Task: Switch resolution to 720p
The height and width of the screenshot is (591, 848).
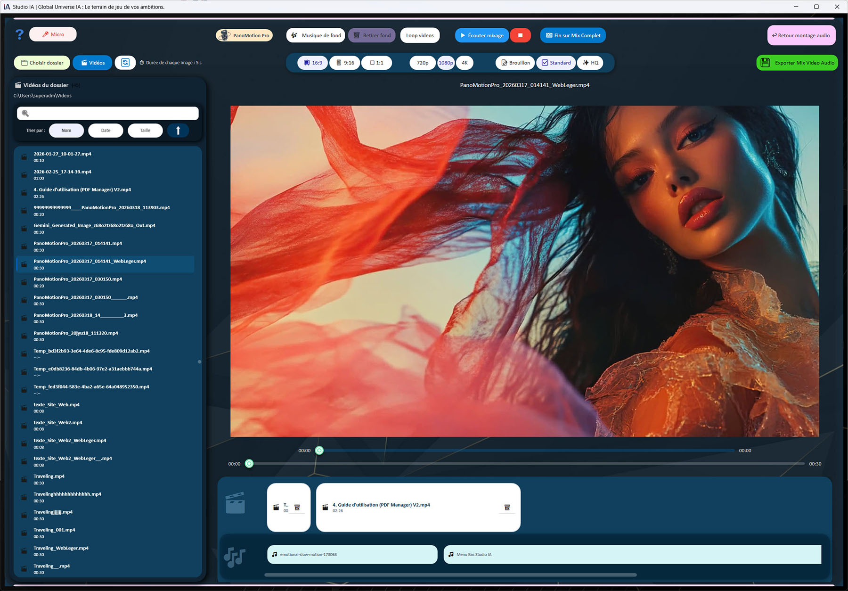Action: click(x=422, y=63)
